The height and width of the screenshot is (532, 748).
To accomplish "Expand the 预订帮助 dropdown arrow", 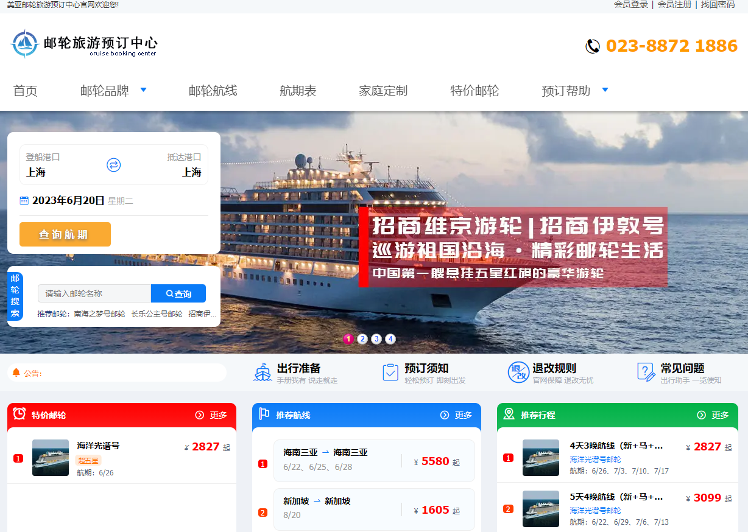I will [605, 90].
